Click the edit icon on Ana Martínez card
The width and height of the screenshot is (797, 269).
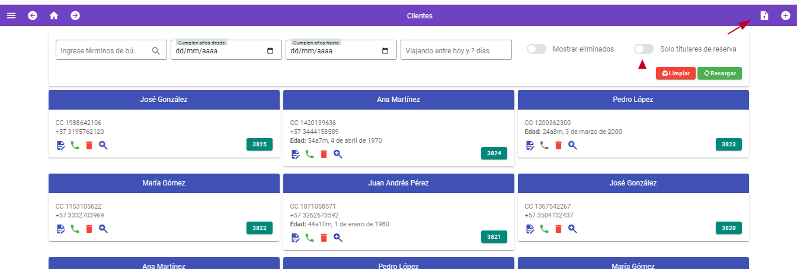point(296,154)
